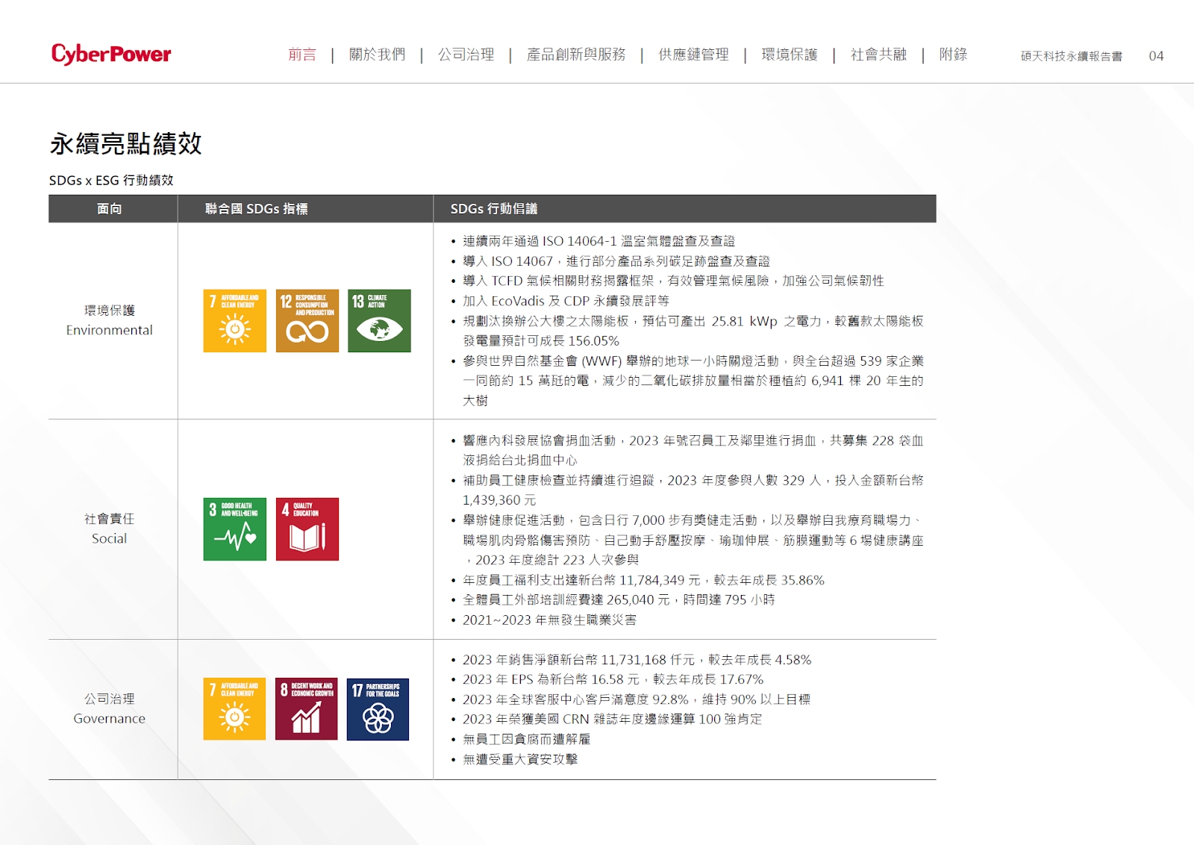Jump to 附錄 tab
1194x845 pixels.
953,54
